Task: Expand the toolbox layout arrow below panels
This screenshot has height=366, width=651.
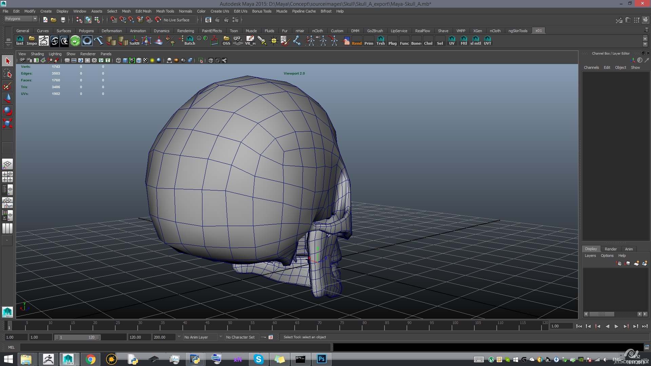Action: tap(7, 240)
